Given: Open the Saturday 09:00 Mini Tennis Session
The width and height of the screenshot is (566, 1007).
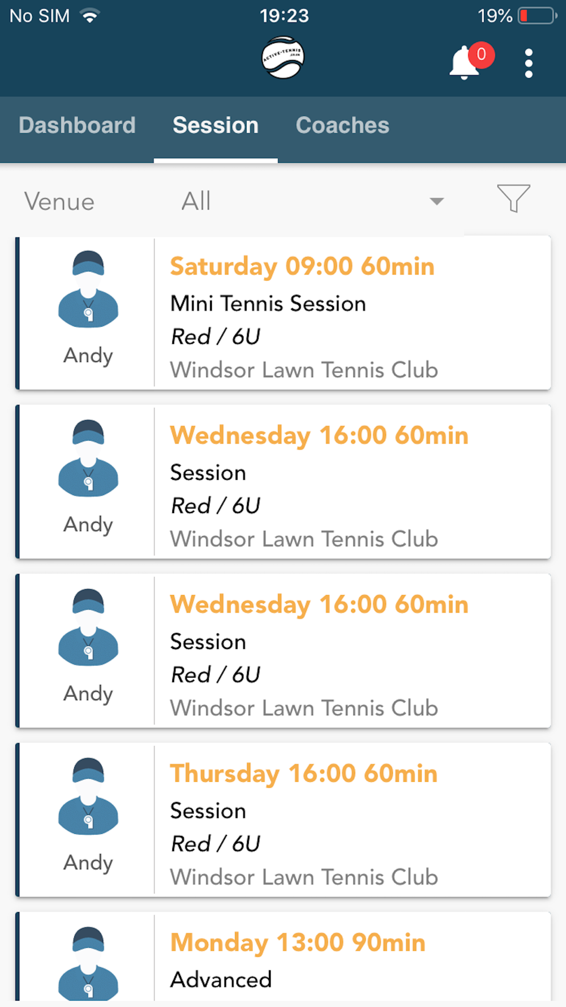Looking at the screenshot, I should [283, 313].
